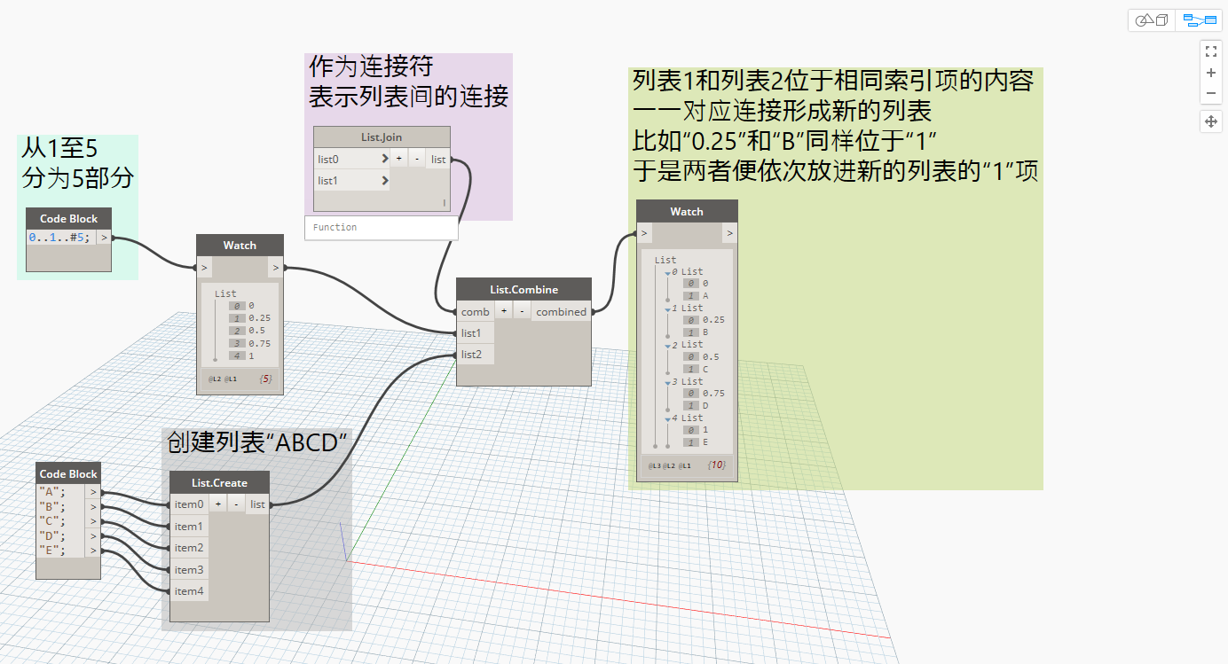Click the group title 创建列表"ABCD"

tap(256, 441)
